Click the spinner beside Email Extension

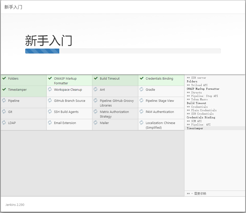tap(50, 123)
